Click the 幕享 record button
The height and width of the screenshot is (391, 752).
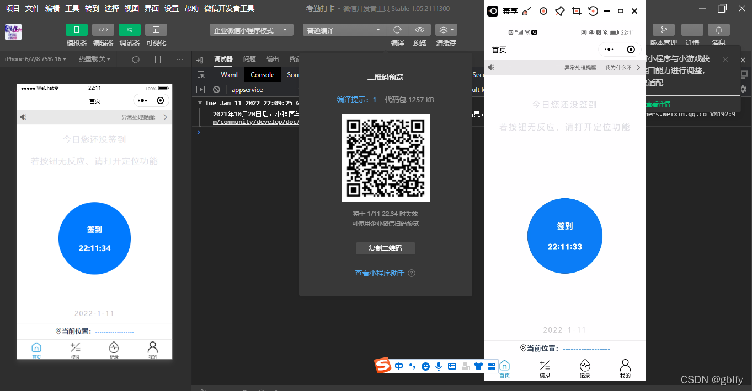pyautogui.click(x=543, y=11)
